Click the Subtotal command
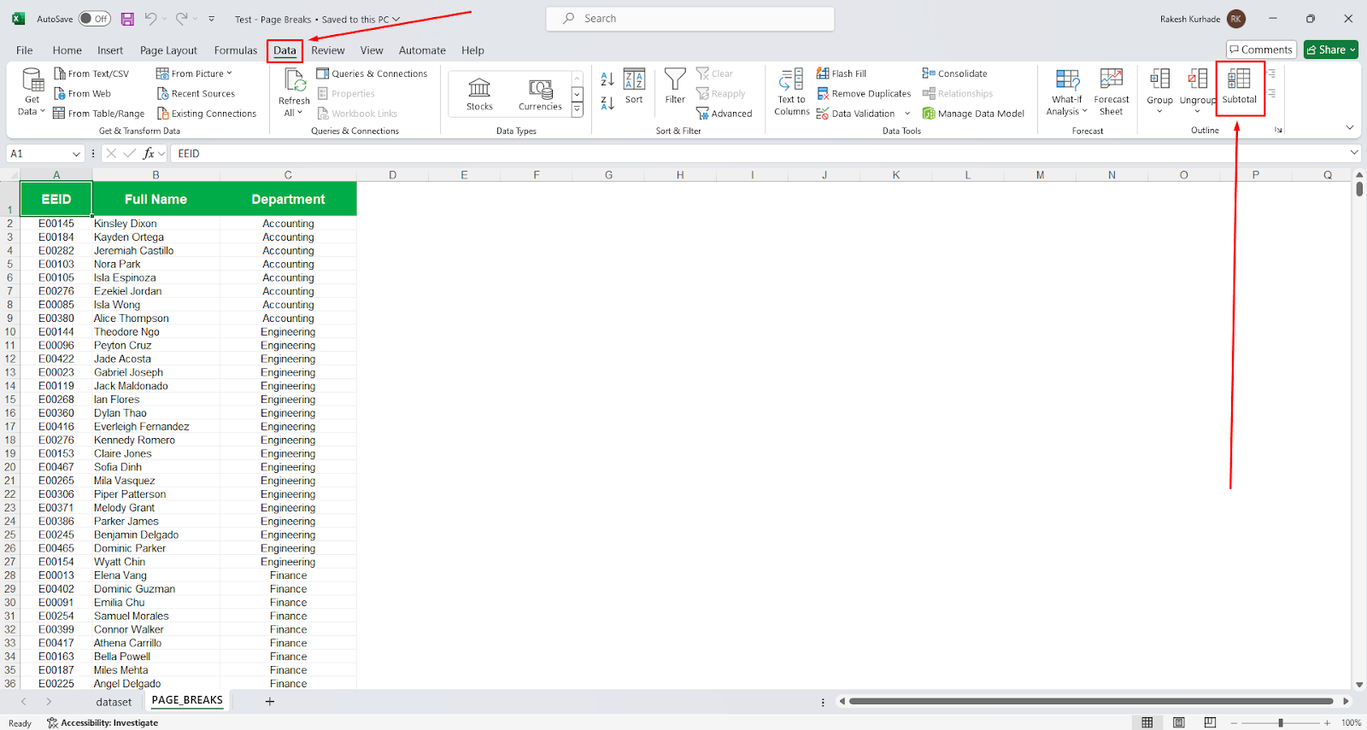The height and width of the screenshot is (730, 1367). tap(1240, 87)
